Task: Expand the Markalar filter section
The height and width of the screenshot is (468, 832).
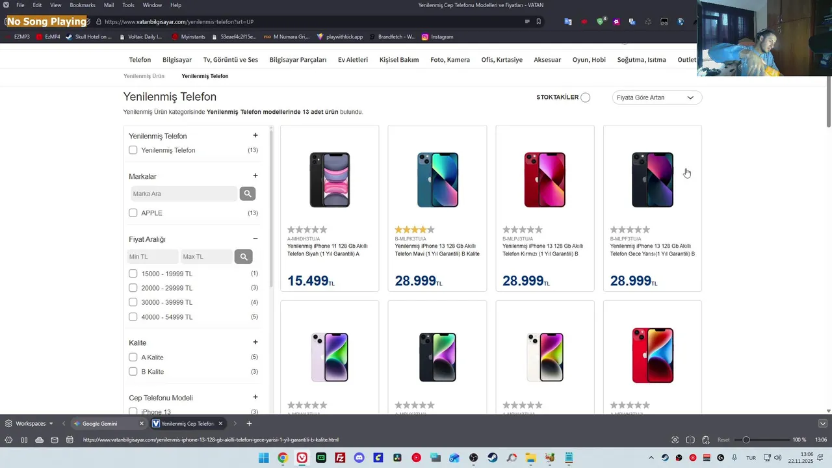Action: pos(255,175)
